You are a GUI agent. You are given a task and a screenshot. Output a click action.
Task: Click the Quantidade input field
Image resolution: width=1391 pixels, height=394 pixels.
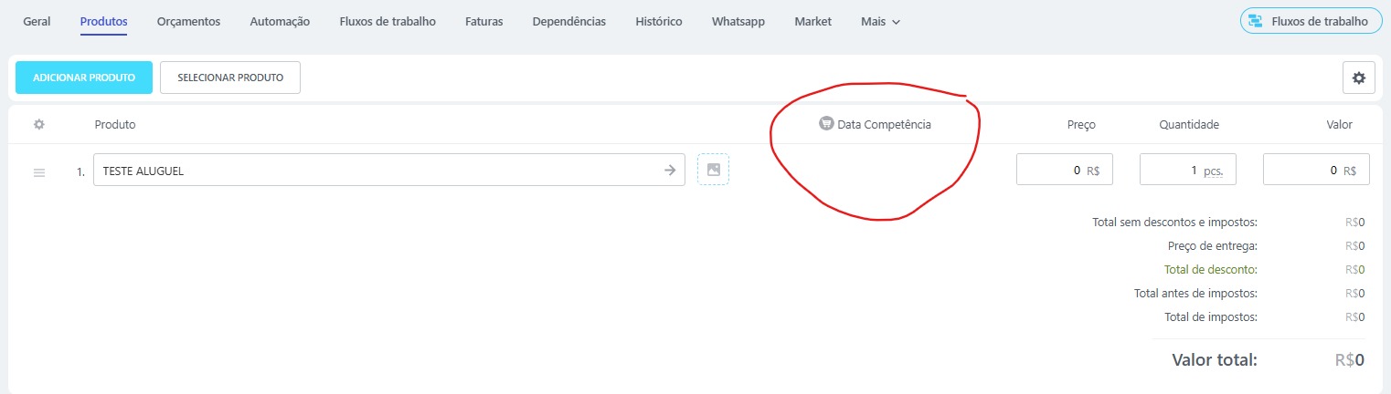[1172, 171]
